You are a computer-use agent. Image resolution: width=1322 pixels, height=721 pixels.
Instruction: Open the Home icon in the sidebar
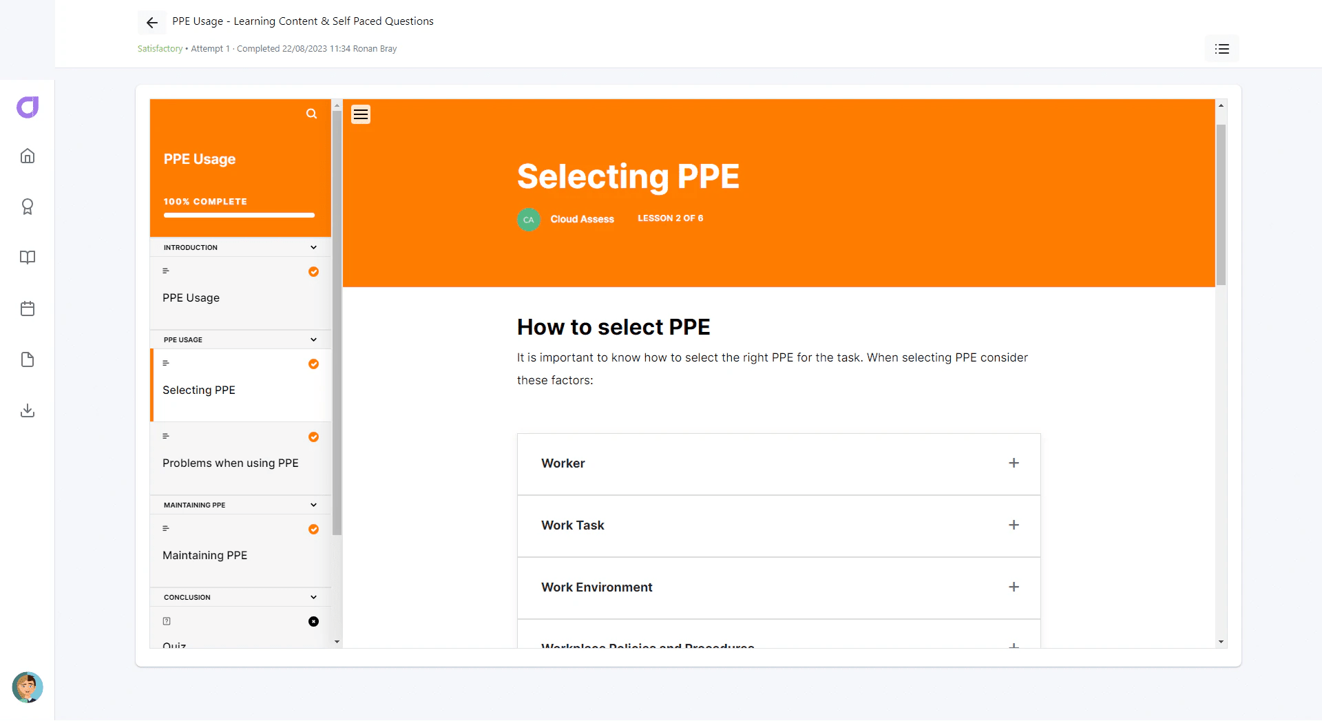click(28, 156)
